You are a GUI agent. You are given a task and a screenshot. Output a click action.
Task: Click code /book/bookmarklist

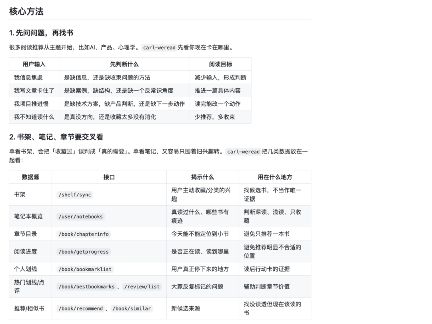85,269
